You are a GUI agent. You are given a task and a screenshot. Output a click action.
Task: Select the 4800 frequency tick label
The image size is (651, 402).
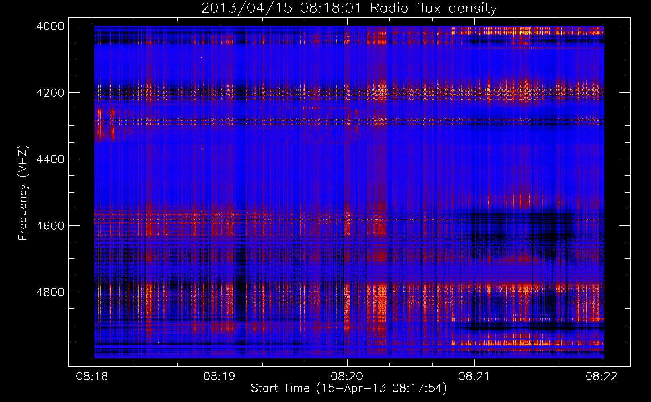click(x=50, y=292)
